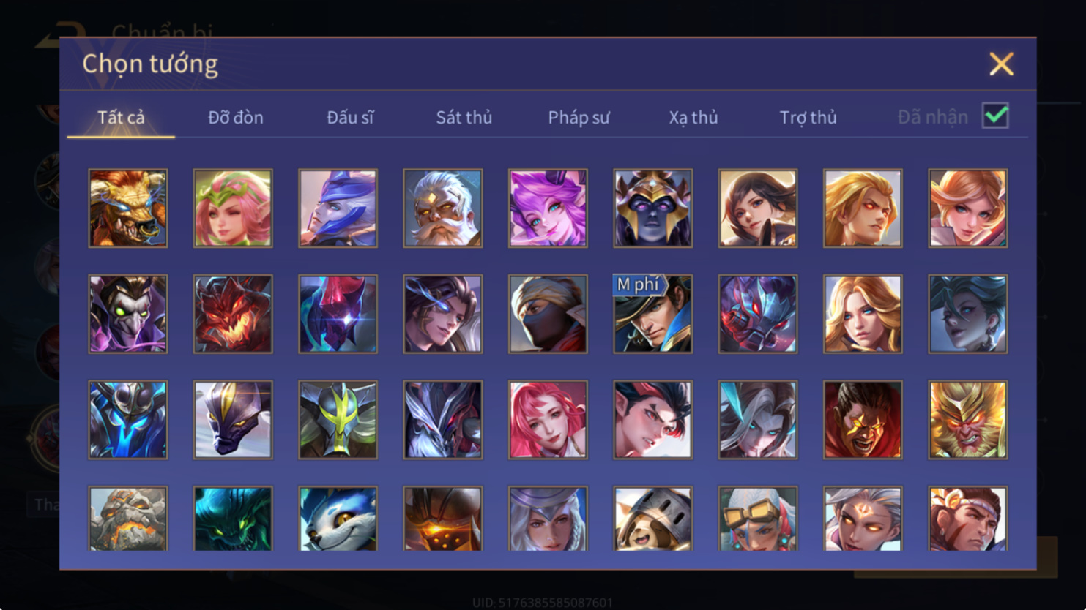The height and width of the screenshot is (610, 1086).
Task: Pick the red fire demon hero portrait
Action: point(233,314)
